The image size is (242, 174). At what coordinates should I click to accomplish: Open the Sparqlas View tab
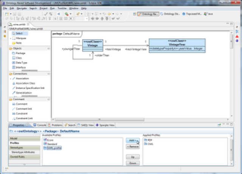[x=105, y=125]
